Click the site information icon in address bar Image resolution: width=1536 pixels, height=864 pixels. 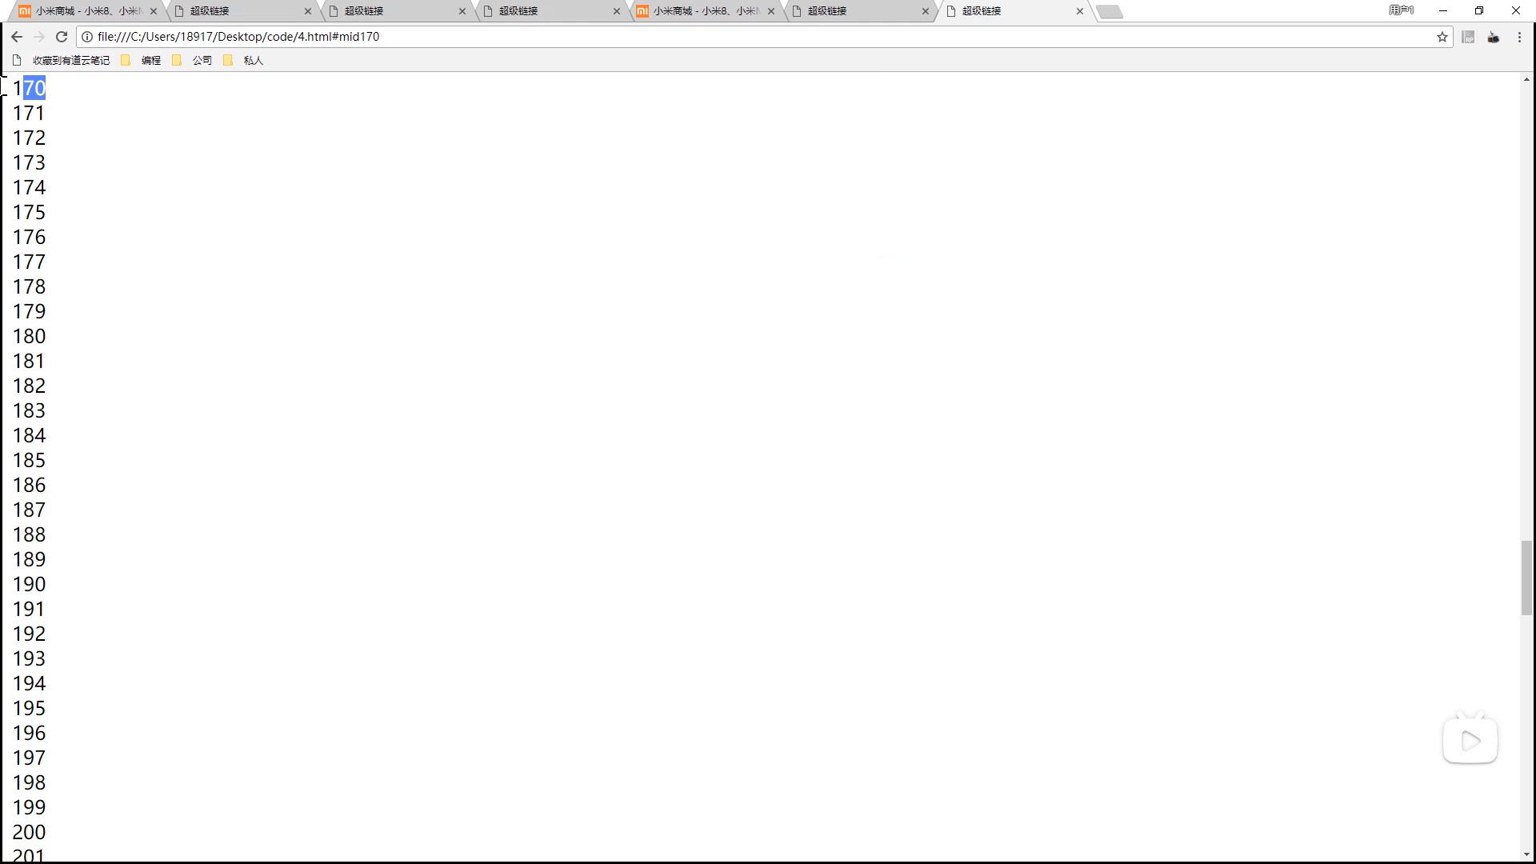pyautogui.click(x=87, y=37)
